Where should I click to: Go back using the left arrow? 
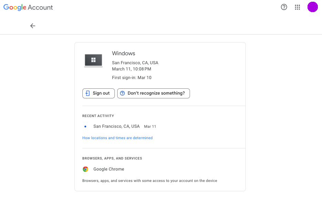click(33, 26)
